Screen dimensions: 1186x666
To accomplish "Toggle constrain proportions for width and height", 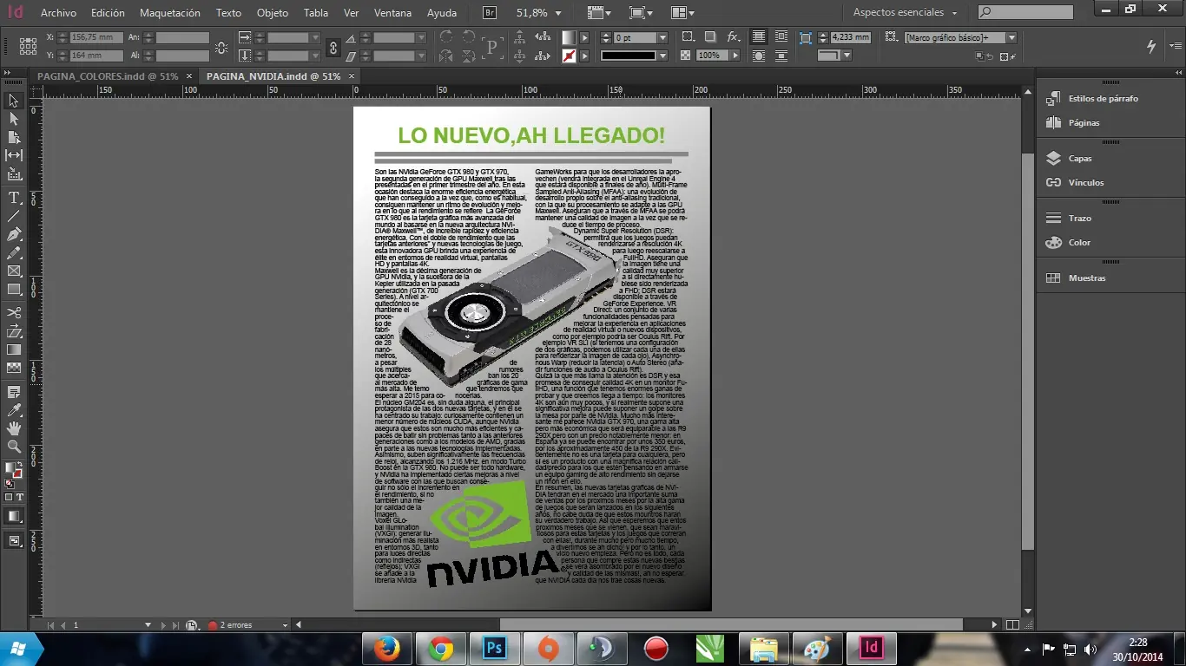I will point(221,47).
